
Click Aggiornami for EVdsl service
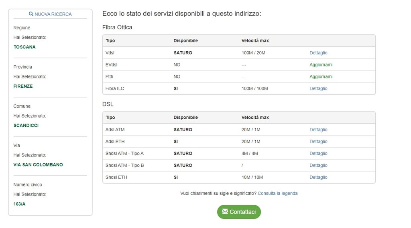[x=321, y=65]
